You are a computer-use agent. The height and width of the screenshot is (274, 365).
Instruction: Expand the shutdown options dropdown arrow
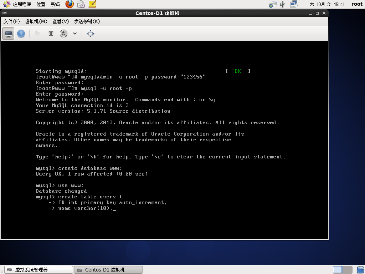75,34
